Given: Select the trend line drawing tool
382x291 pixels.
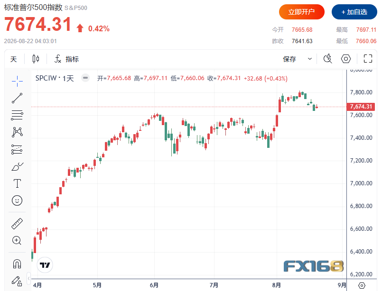Looking at the screenshot, I should tap(17, 98).
